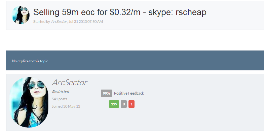Click the 'Jul 31 2013 07:50 AM' timestamp
264x134 pixels.
86,22
